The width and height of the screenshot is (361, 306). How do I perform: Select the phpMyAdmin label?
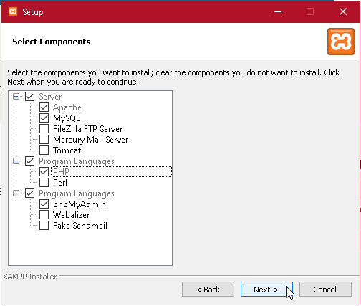(x=80, y=204)
